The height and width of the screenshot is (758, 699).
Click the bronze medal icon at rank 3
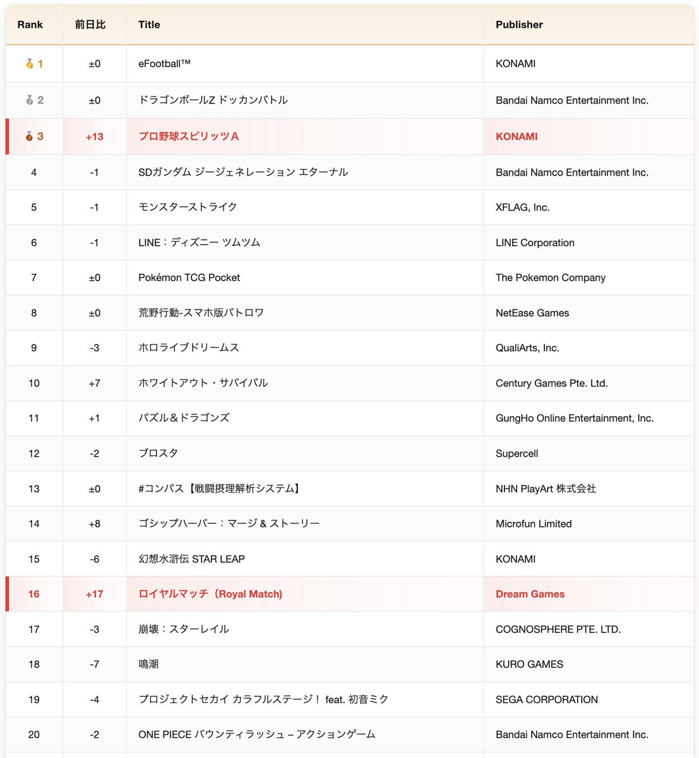click(x=29, y=136)
